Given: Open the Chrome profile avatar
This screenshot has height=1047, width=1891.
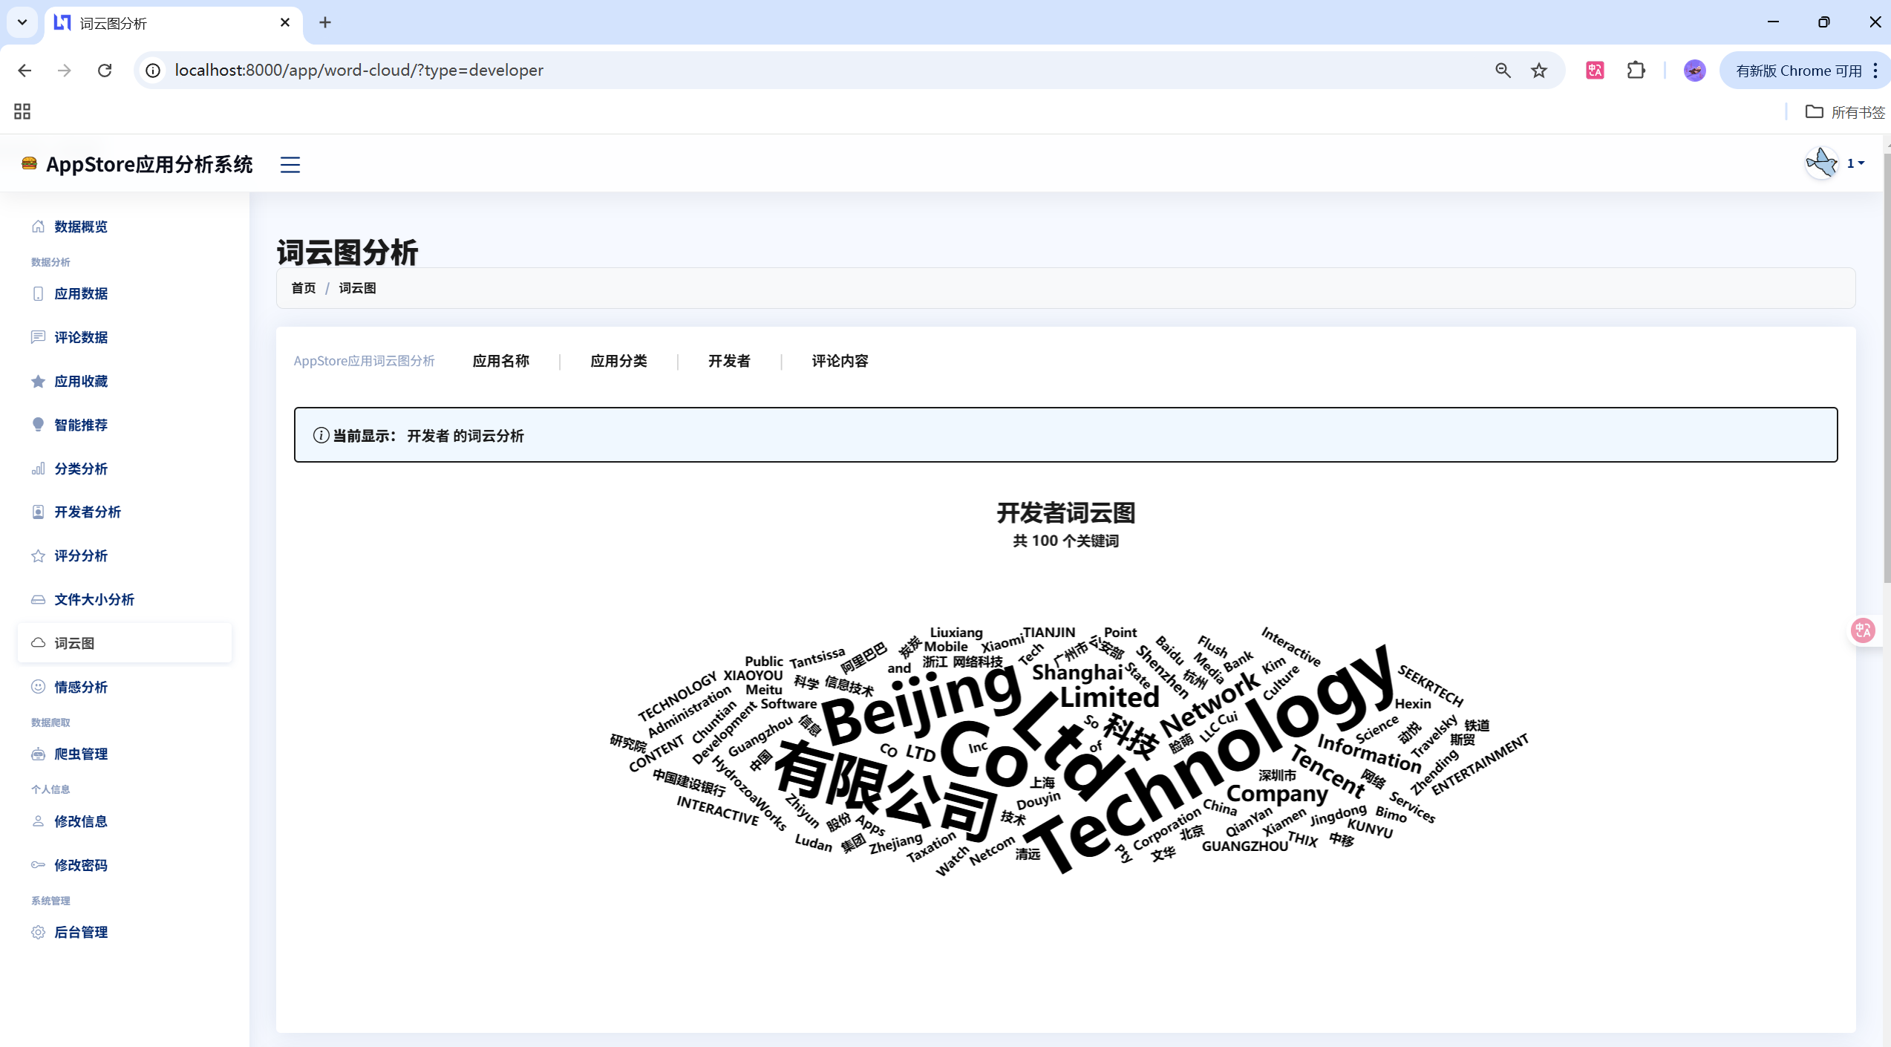Looking at the screenshot, I should coord(1694,71).
